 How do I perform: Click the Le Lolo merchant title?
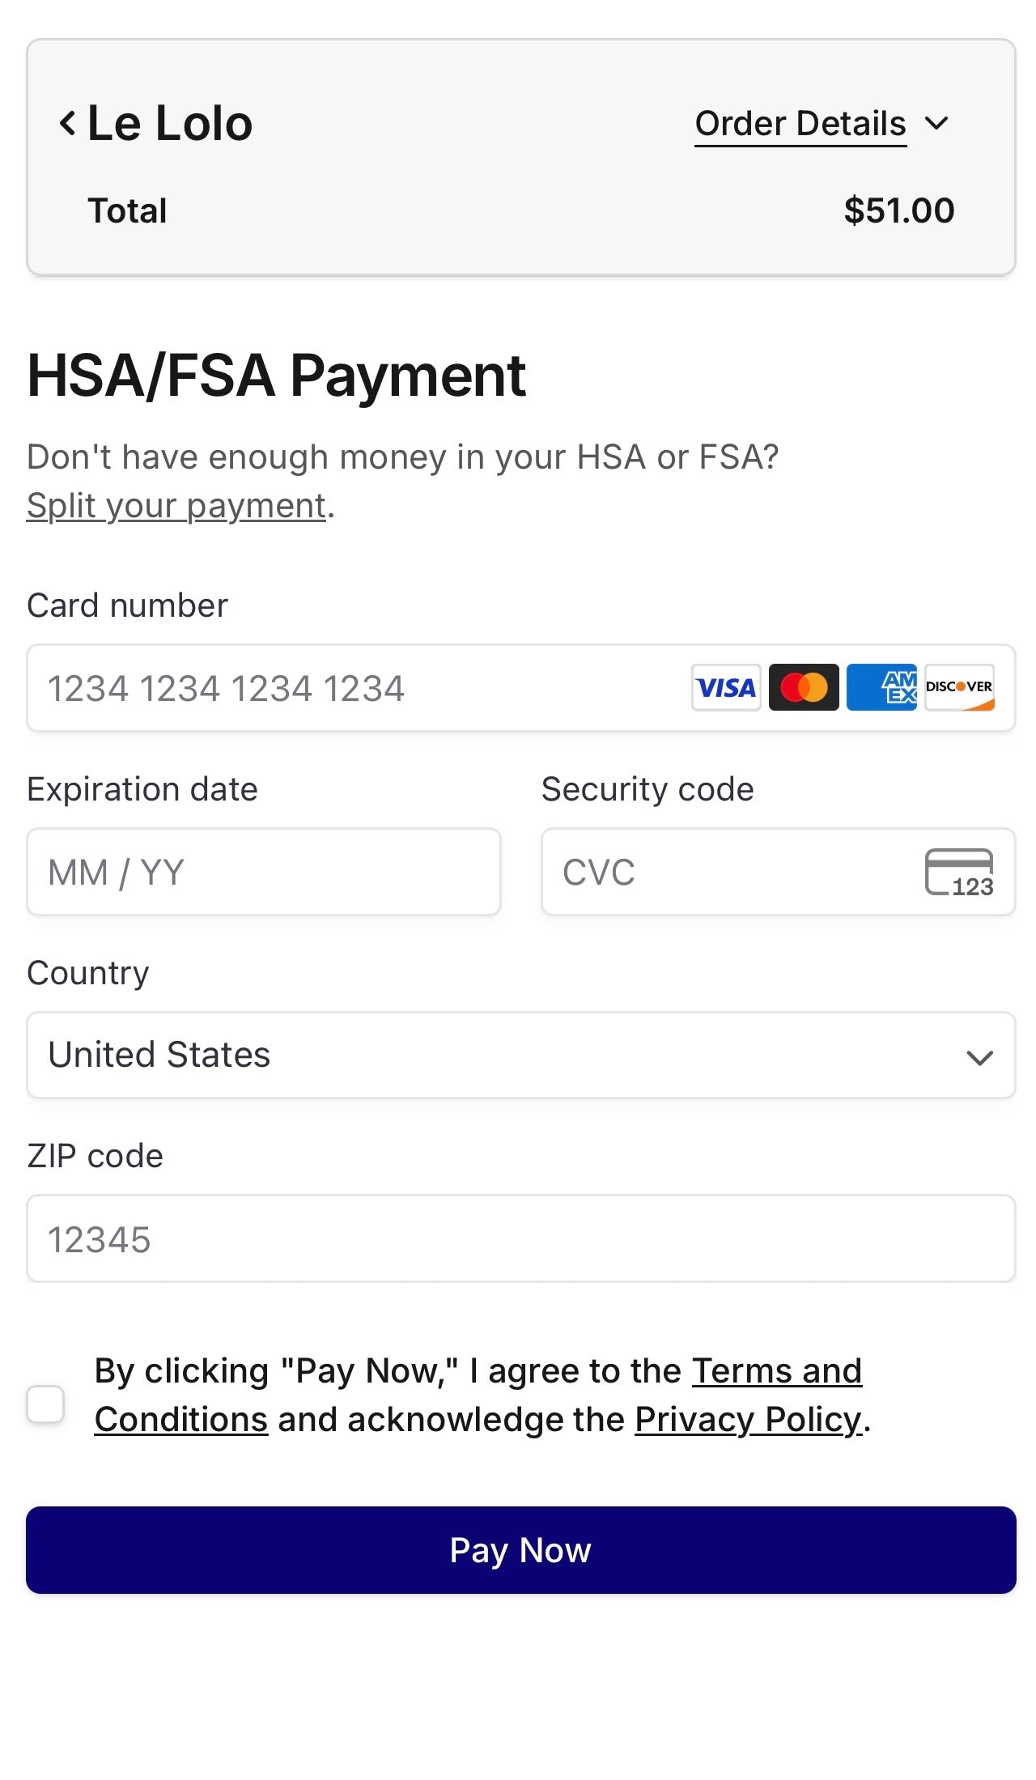click(170, 124)
